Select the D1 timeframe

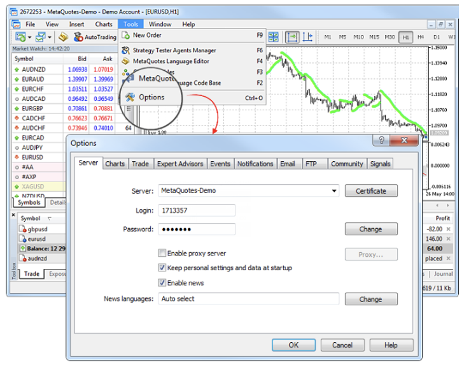[x=437, y=37]
